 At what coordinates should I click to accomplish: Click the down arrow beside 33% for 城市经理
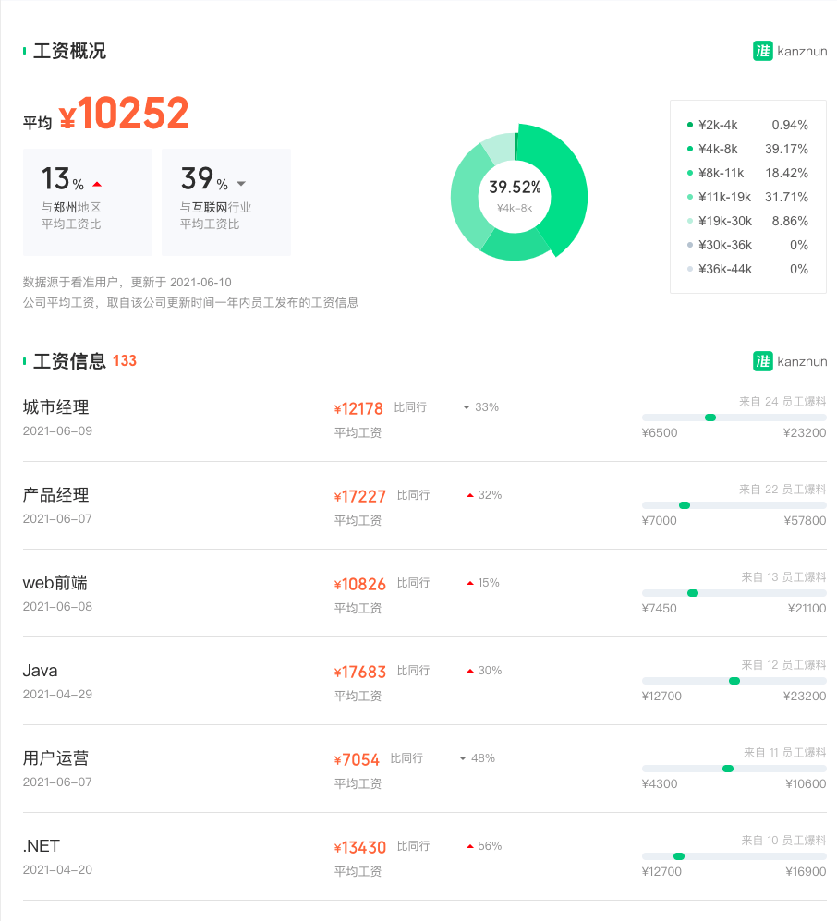[467, 407]
